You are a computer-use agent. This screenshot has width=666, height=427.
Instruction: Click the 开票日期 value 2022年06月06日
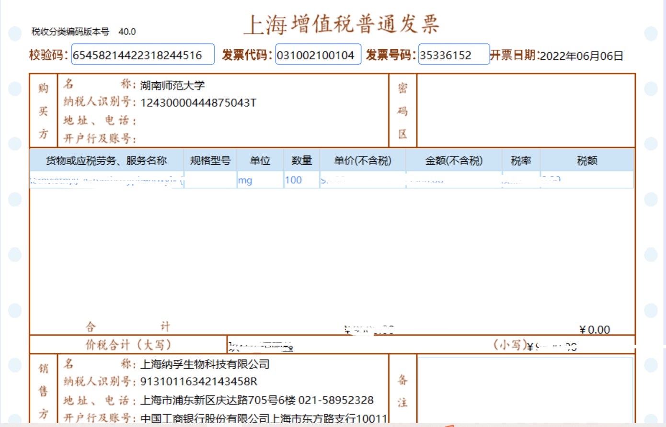coord(581,56)
